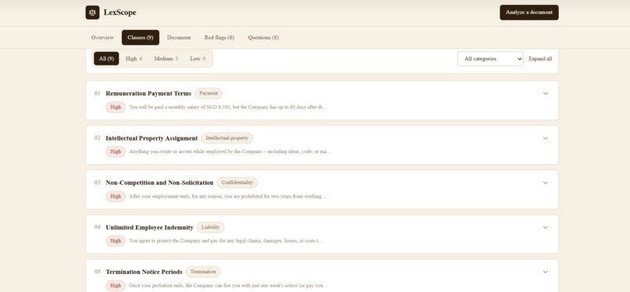Click the Intellectual Property Assignment title
630x292 pixels.
click(x=152, y=138)
